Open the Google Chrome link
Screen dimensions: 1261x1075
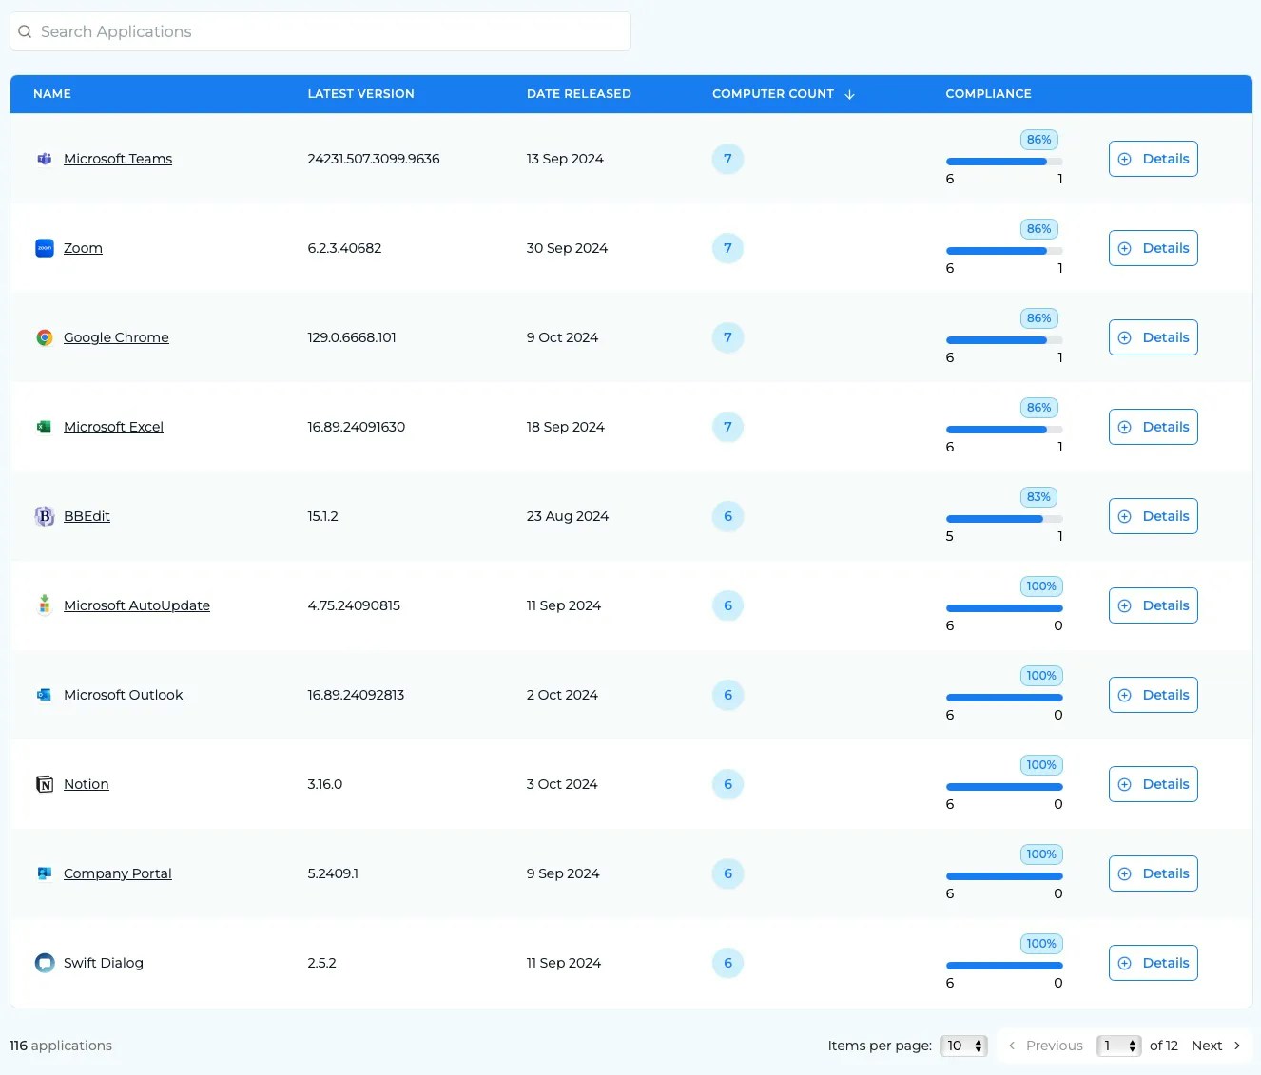(x=116, y=337)
